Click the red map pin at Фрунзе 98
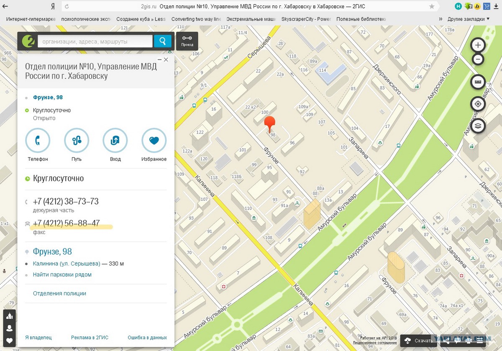Image resolution: width=502 pixels, height=351 pixels. [270, 124]
